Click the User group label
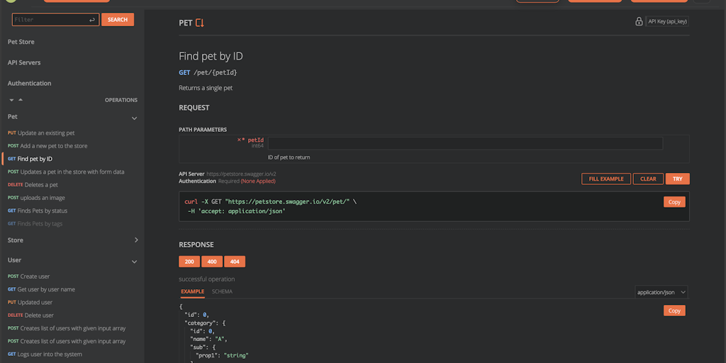The image size is (726, 363). pyautogui.click(x=14, y=260)
